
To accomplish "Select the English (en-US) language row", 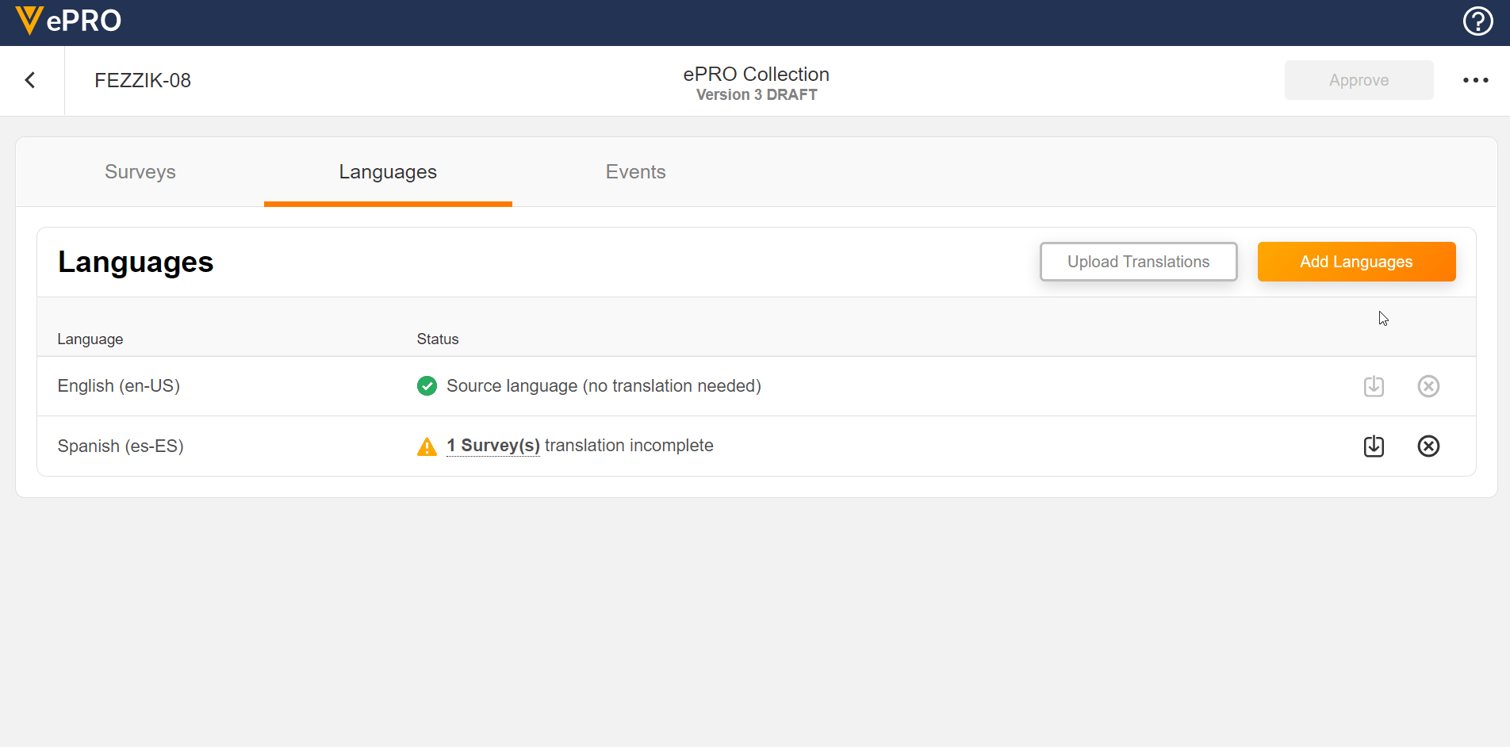I will click(x=119, y=386).
